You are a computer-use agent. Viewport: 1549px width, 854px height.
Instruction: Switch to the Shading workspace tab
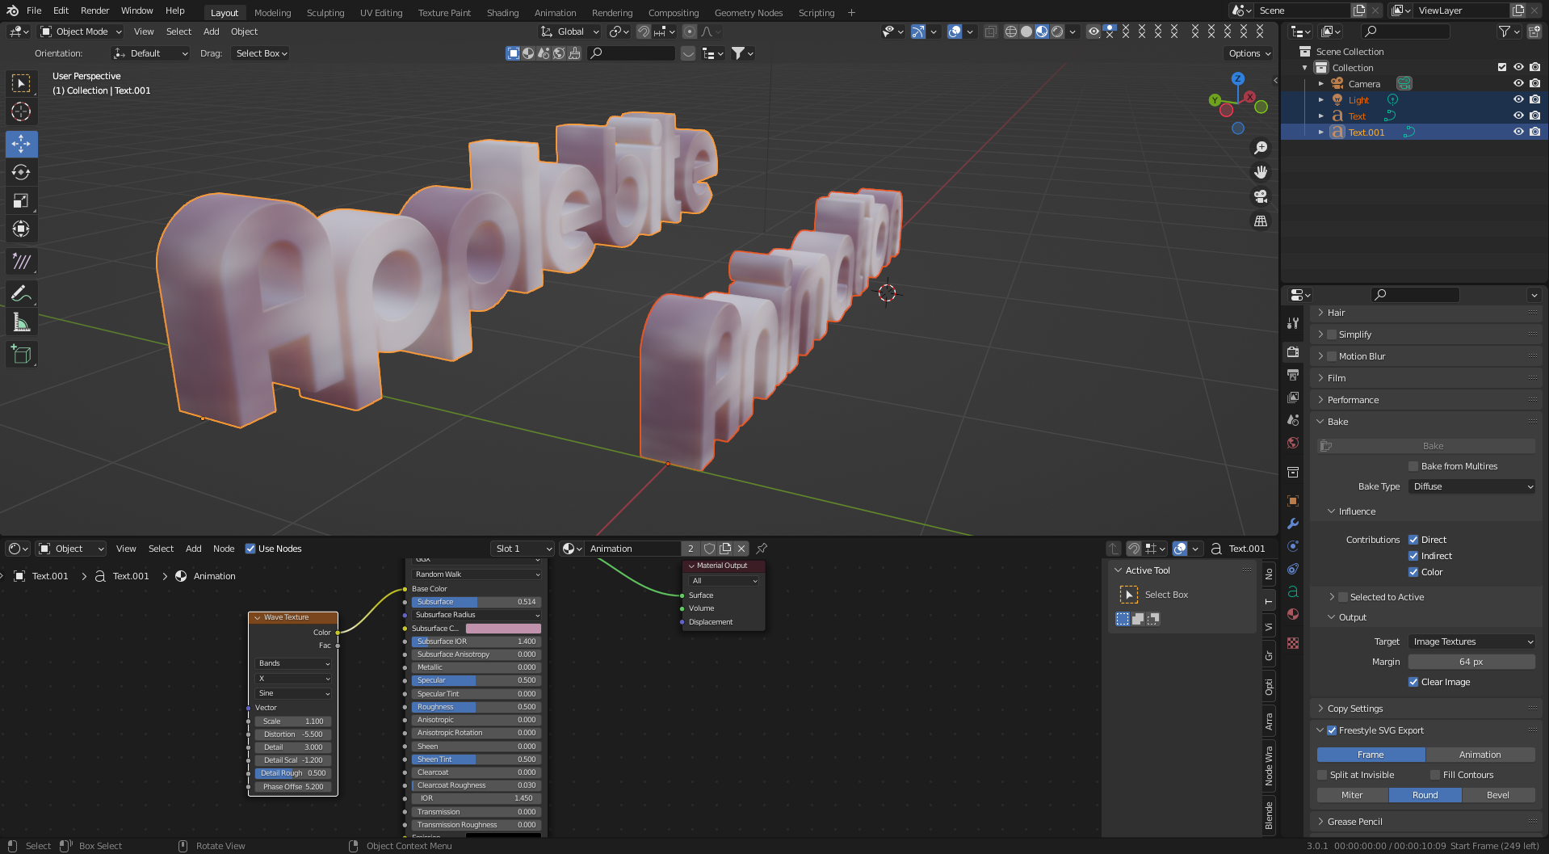tap(502, 13)
